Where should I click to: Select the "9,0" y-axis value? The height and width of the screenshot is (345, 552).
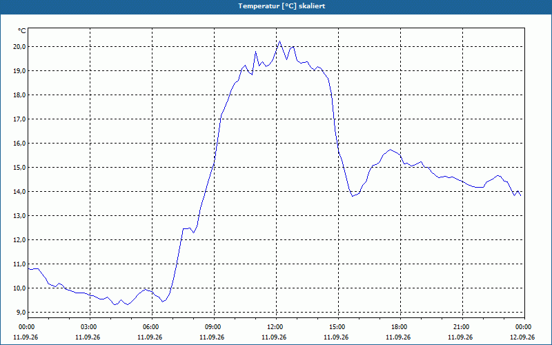coord(21,313)
